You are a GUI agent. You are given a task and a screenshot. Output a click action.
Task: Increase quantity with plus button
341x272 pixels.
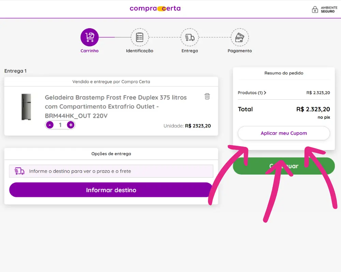71,125
